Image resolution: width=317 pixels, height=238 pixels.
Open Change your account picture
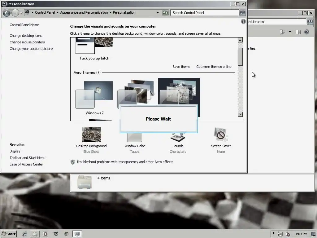coord(31,49)
